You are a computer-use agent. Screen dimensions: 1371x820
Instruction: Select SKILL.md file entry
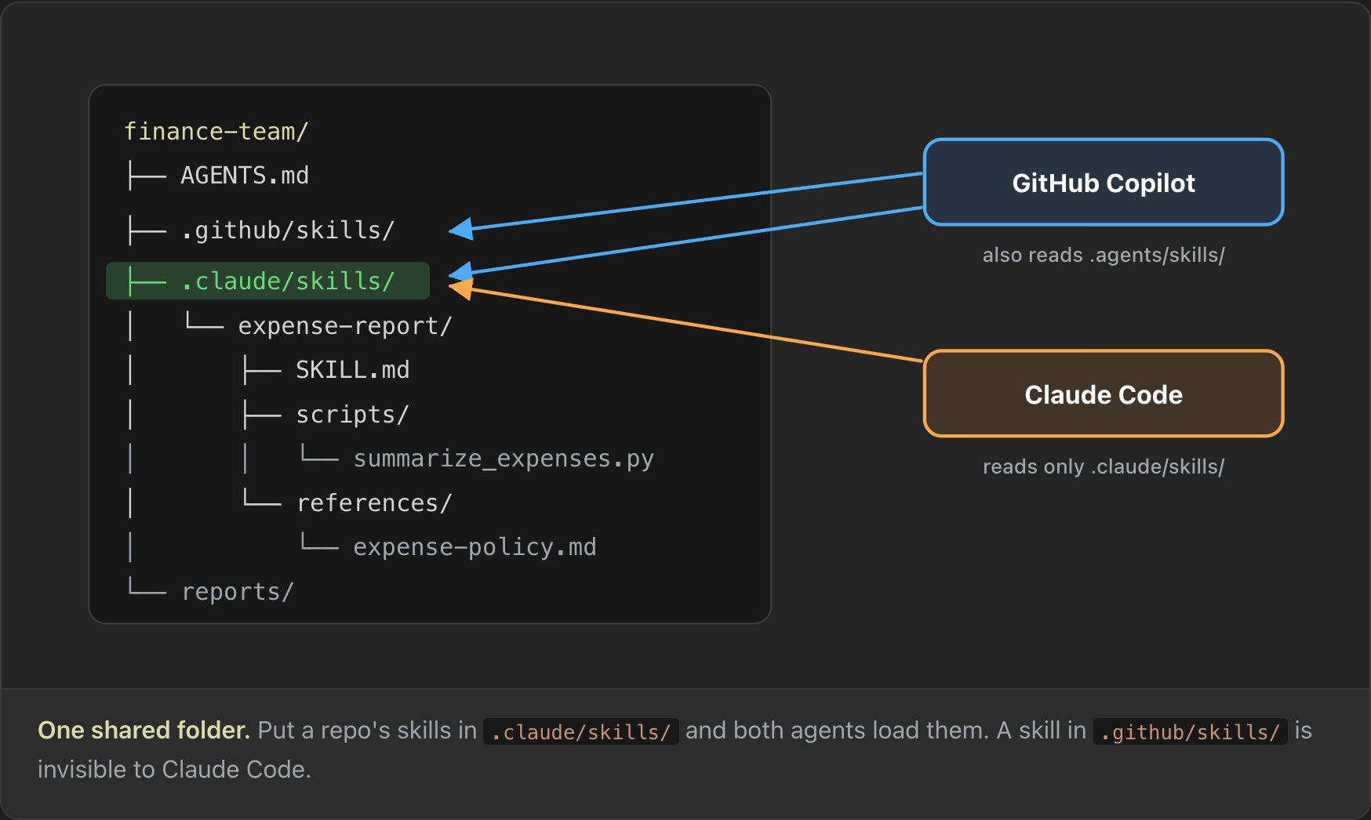point(353,369)
